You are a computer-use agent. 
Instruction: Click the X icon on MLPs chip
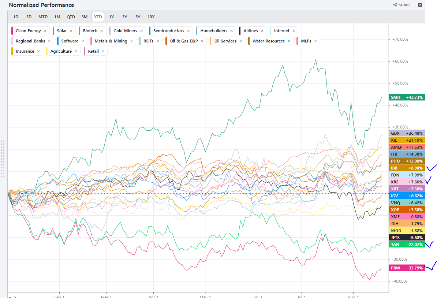click(x=316, y=41)
